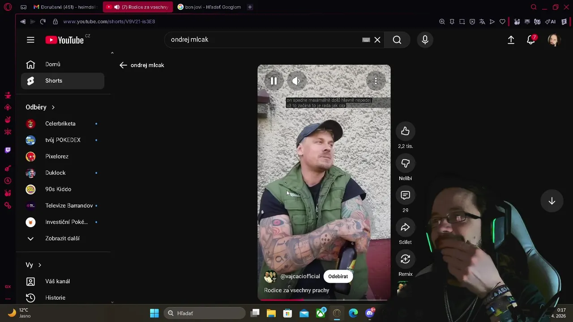Open the Celerbriketa subscription
The height and width of the screenshot is (322, 573).
[63, 124]
